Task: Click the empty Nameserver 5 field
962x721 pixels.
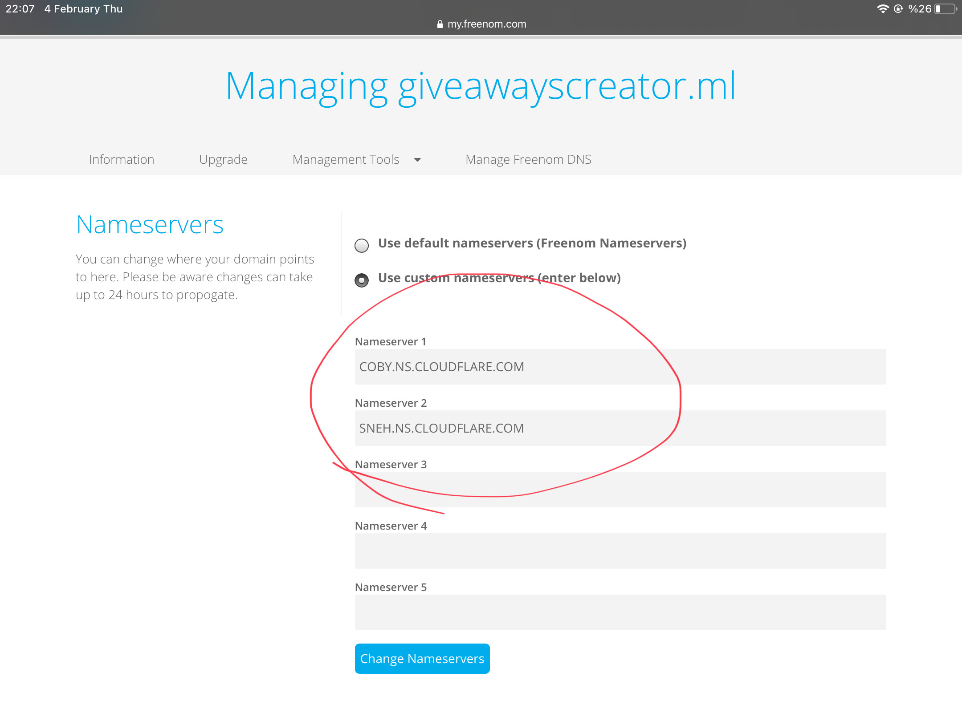Action: click(620, 612)
